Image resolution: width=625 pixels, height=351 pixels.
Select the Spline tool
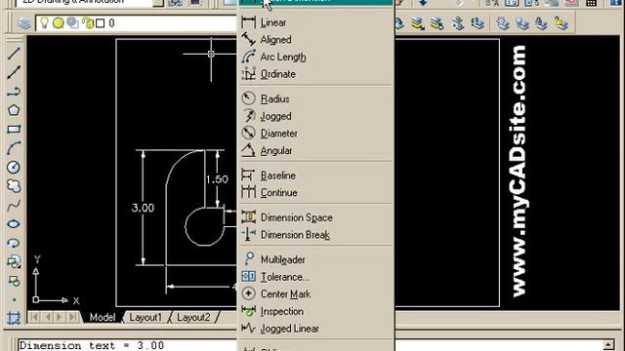point(14,206)
